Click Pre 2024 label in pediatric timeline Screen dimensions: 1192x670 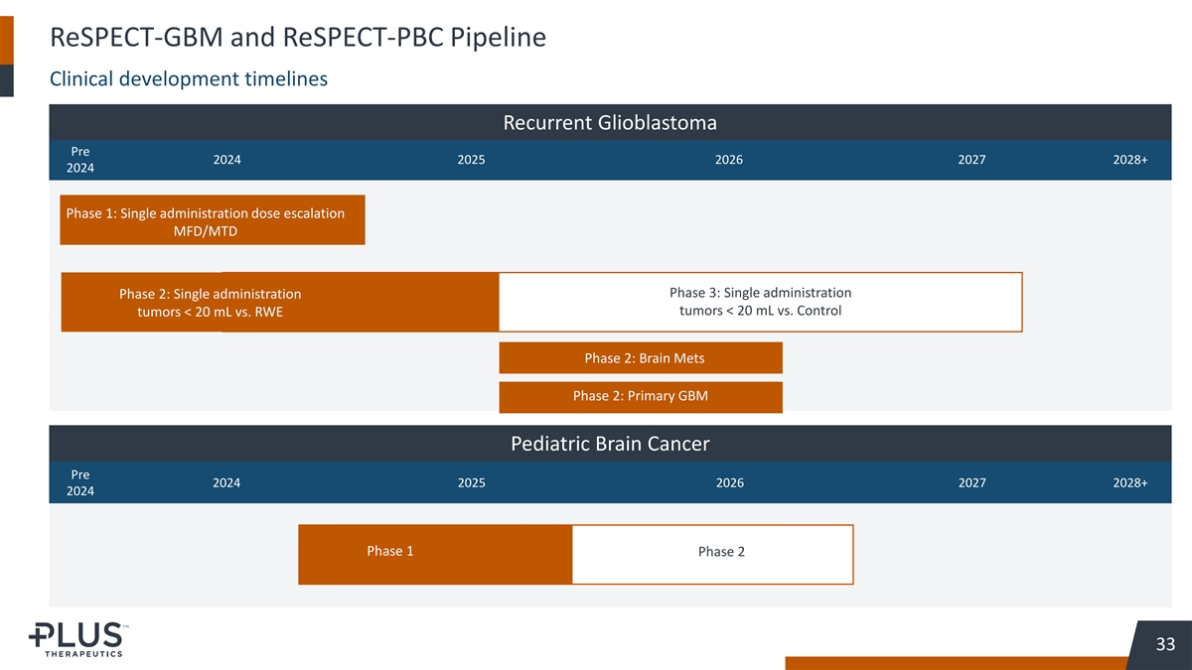pyautogui.click(x=80, y=482)
